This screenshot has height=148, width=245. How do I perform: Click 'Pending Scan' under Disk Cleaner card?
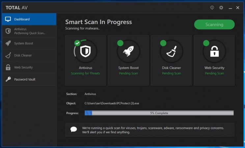pos(172,73)
